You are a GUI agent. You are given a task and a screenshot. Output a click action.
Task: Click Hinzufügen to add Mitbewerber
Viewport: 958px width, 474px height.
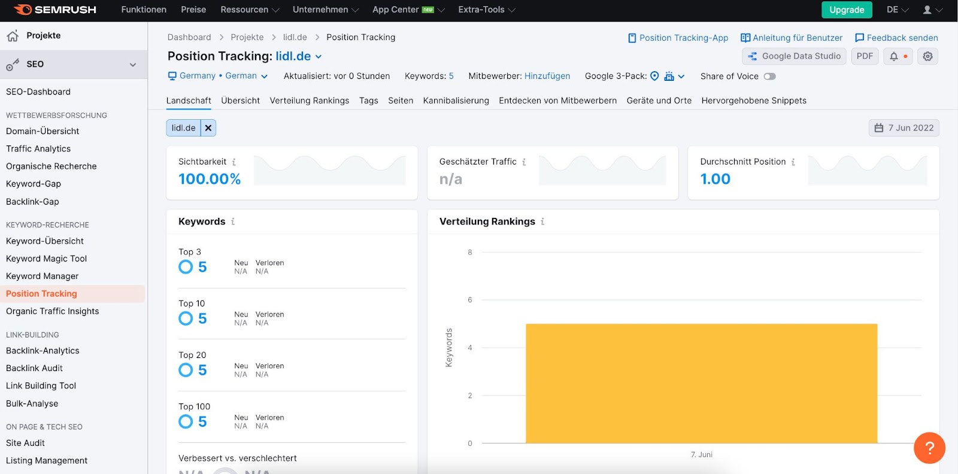tap(547, 76)
